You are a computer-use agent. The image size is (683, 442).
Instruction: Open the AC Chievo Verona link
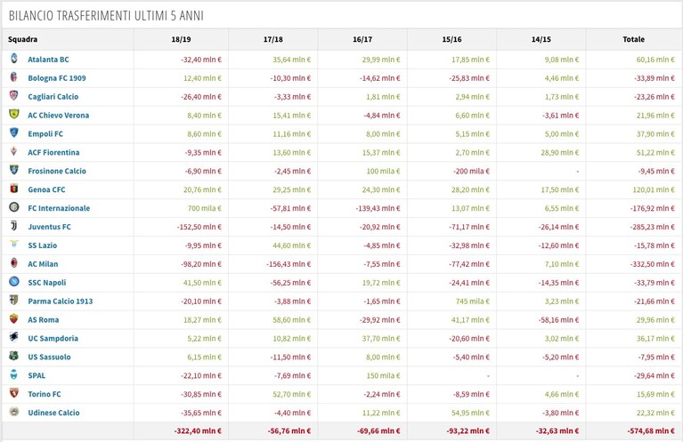pos(59,116)
